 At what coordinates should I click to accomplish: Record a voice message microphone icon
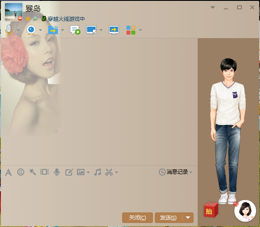pos(57,172)
